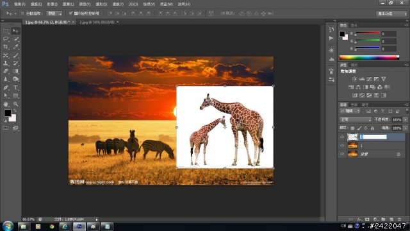Open the Opacity slider arrow
This screenshot has height=231, width=410.
pos(406,119)
